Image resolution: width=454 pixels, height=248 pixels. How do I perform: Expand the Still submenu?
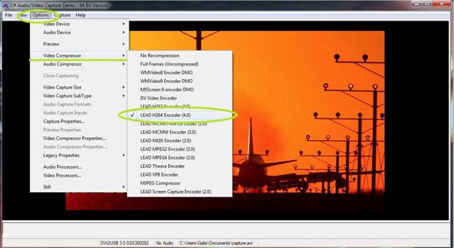(124, 187)
